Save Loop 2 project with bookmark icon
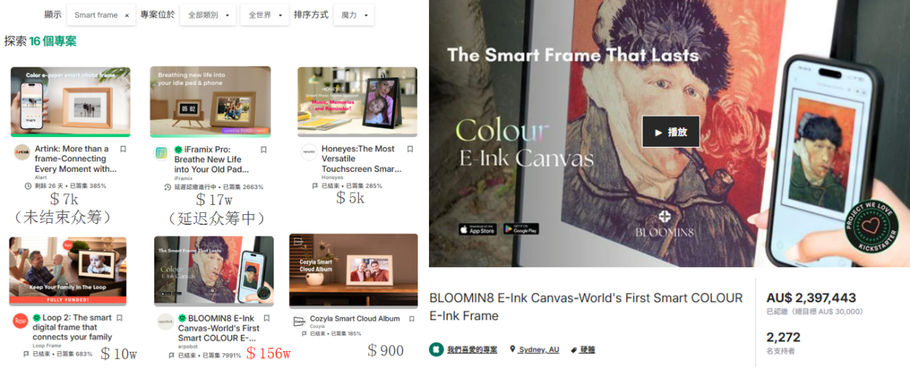Viewport: 910px width, 369px height. [x=120, y=317]
